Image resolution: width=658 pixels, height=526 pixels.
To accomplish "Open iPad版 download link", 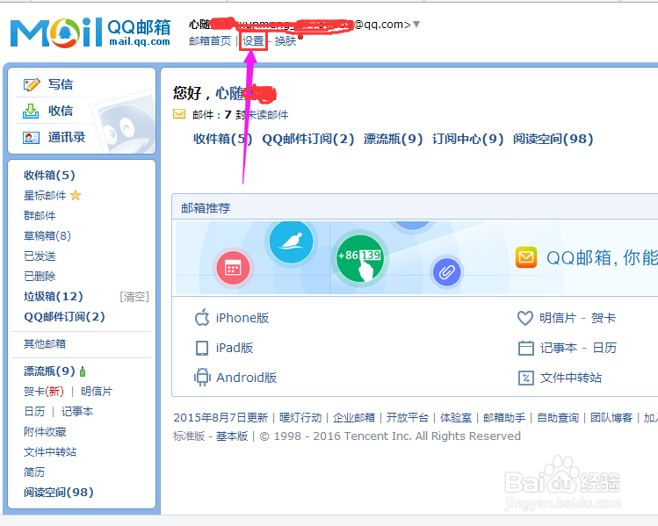I will click(235, 348).
